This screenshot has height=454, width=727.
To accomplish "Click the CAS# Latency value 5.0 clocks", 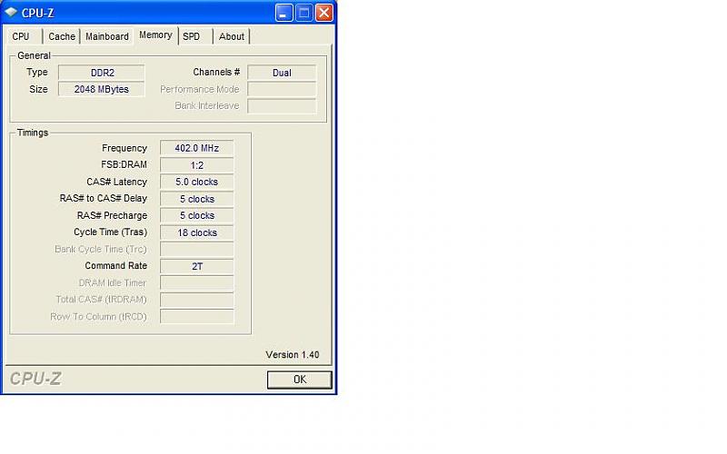I will tap(197, 183).
